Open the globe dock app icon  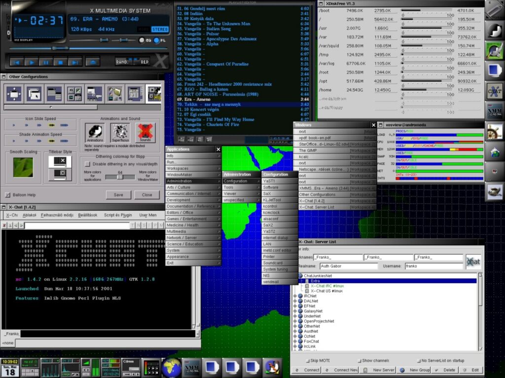172,367
